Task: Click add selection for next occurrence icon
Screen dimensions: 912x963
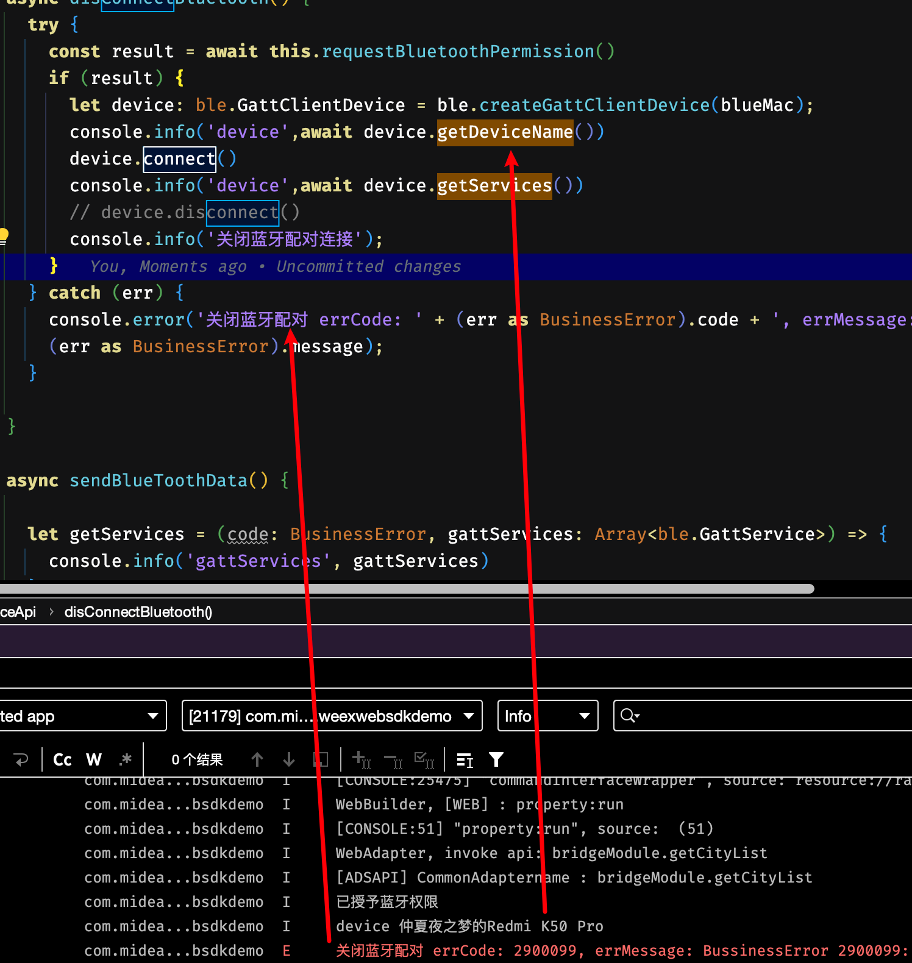Action: coord(361,759)
